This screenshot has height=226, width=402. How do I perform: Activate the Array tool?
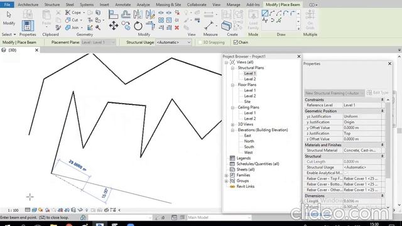coord(161,20)
